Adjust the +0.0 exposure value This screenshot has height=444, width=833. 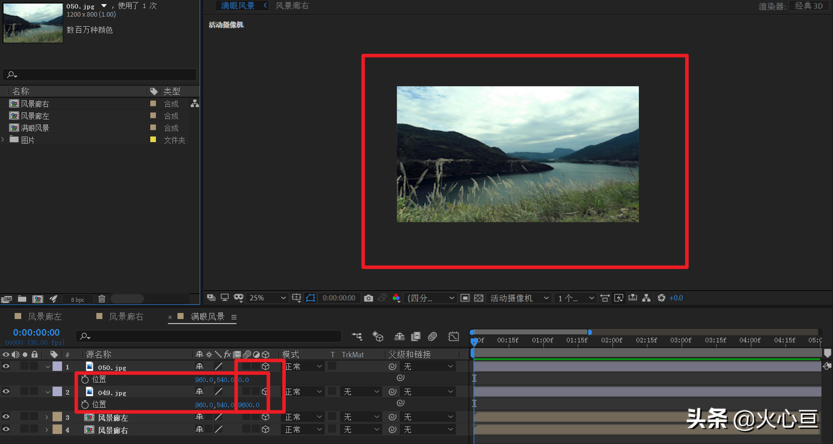(676, 298)
